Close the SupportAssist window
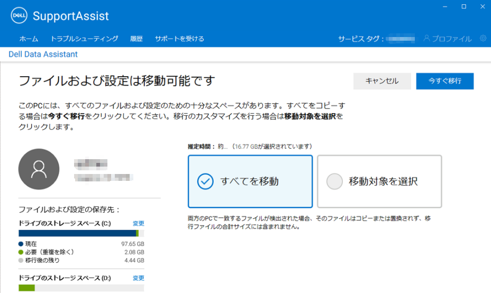This screenshot has height=293, width=491. pos(483,6)
